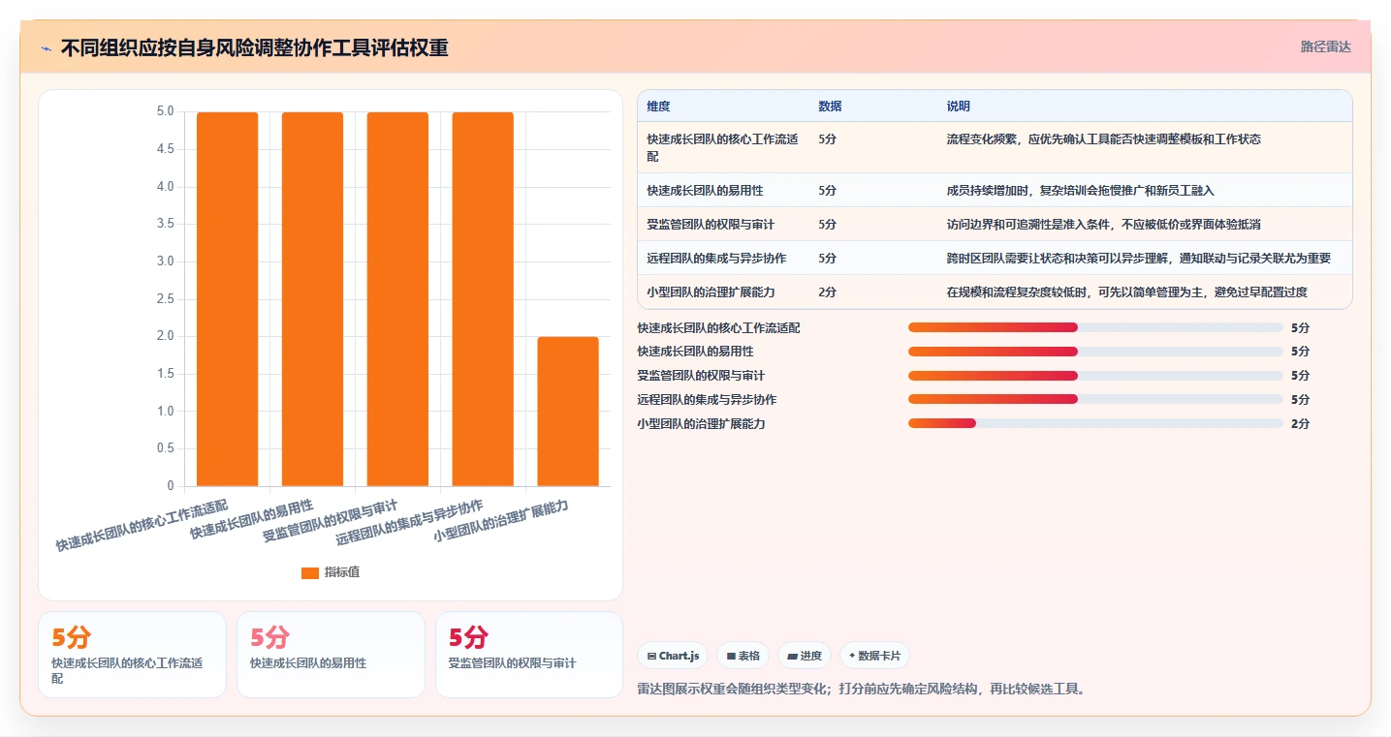Open the 5分 card for 快速成长团队的易用性
Image resolution: width=1391 pixels, height=737 pixels.
coord(331,655)
